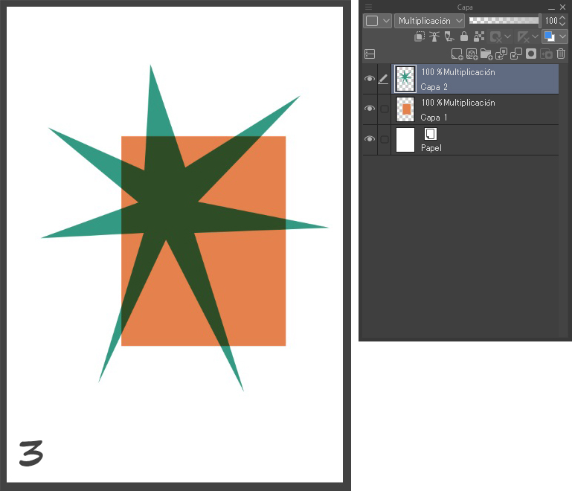This screenshot has height=491, width=572.
Task: Open the Multiplicación blending mode dropdown
Action: coord(430,21)
